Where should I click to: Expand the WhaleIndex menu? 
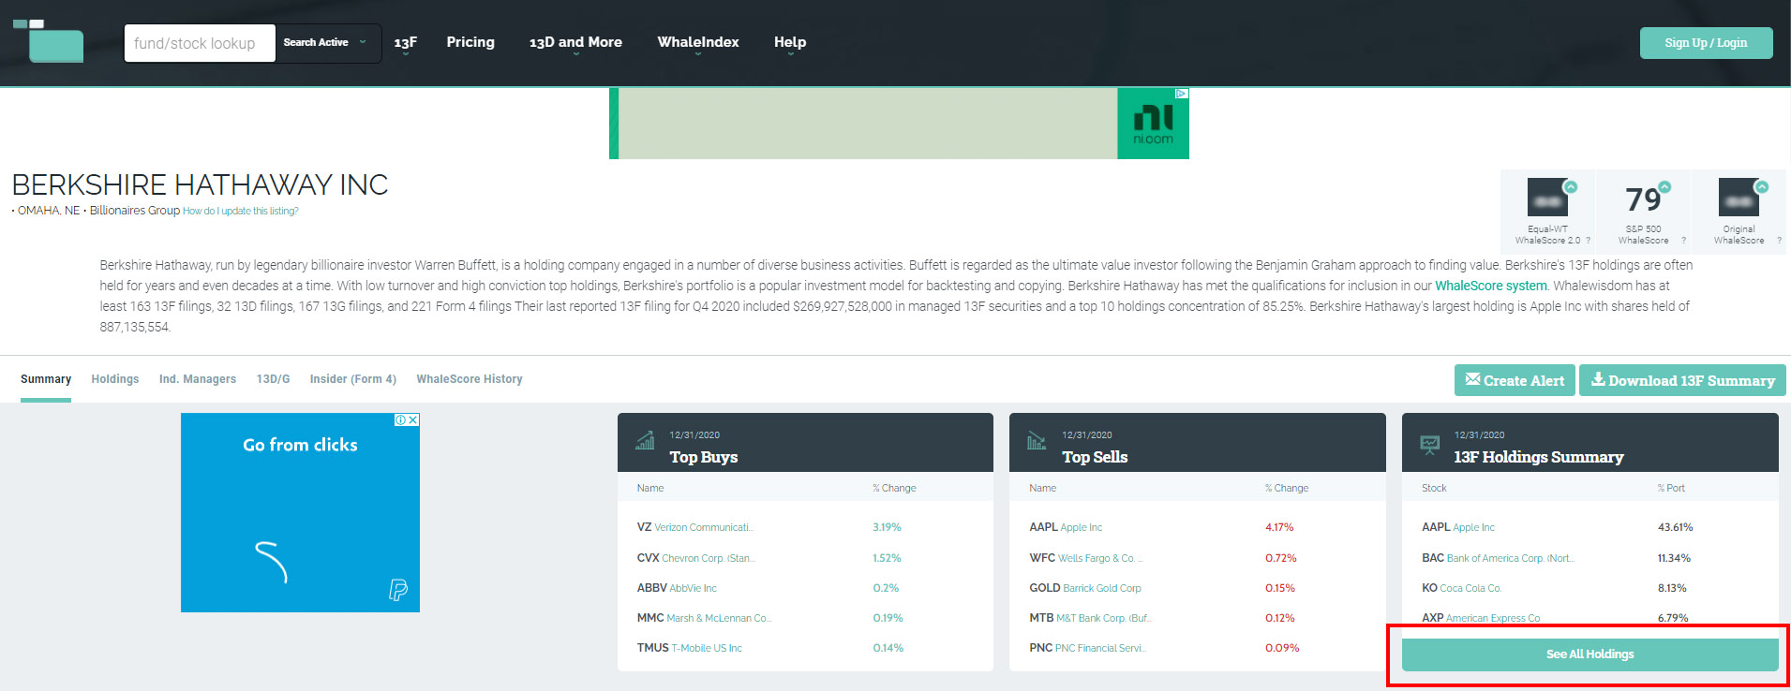point(698,43)
